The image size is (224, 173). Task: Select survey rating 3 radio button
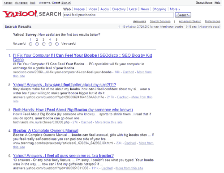point(44,44)
